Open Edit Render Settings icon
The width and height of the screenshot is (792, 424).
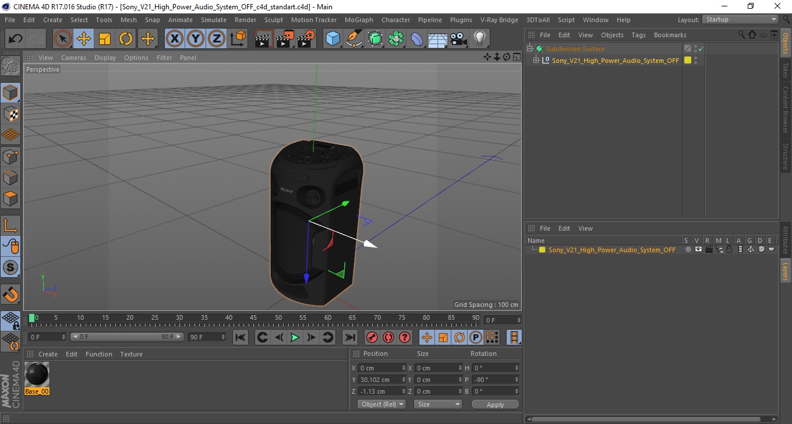click(x=306, y=39)
